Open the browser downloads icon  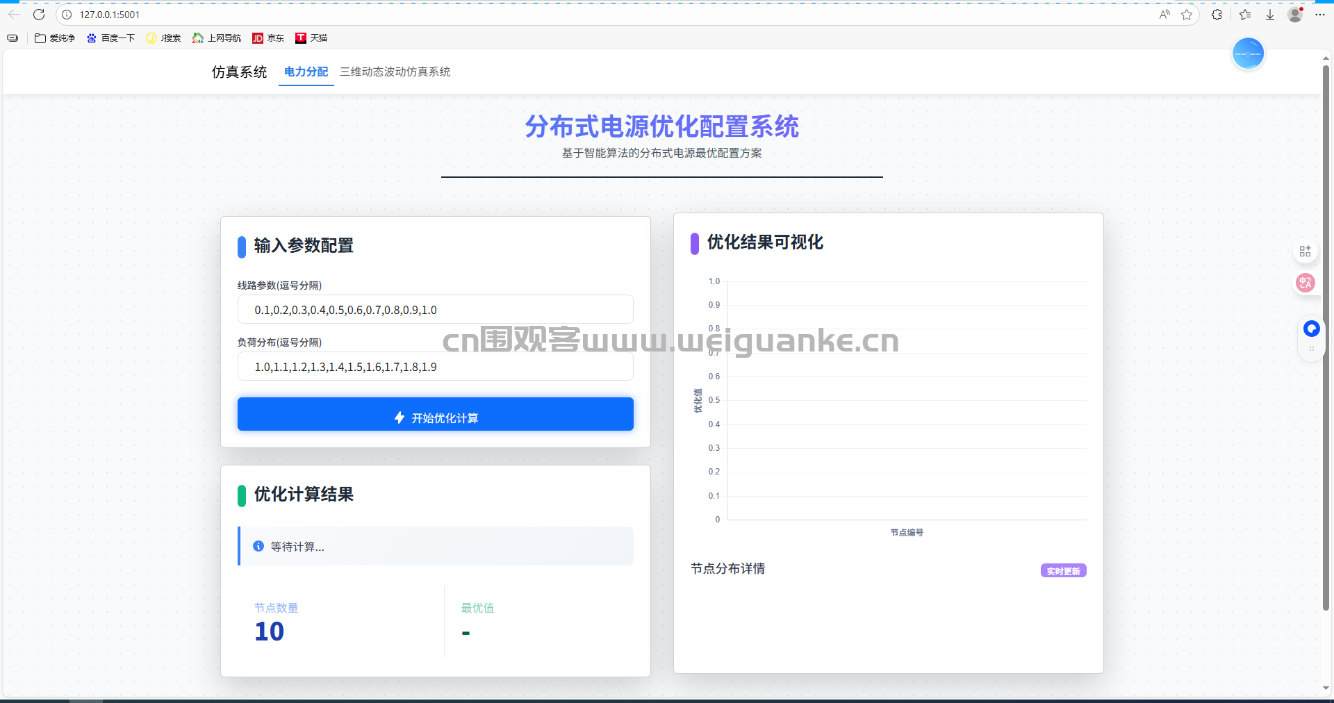(1270, 15)
